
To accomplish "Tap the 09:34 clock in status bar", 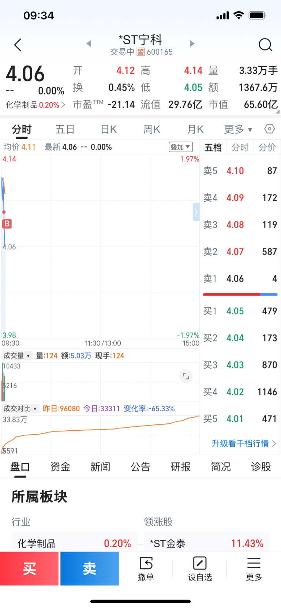I will 39,15.
